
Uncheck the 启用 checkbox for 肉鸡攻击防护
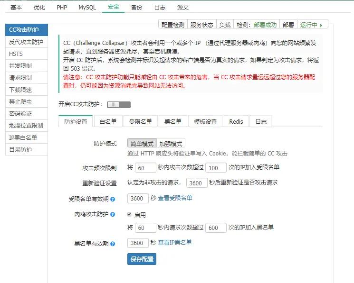[x=129, y=214]
